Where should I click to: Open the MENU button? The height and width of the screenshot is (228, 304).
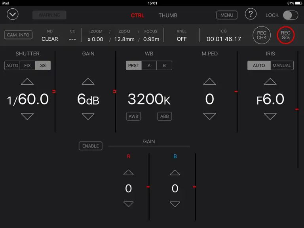227,15
